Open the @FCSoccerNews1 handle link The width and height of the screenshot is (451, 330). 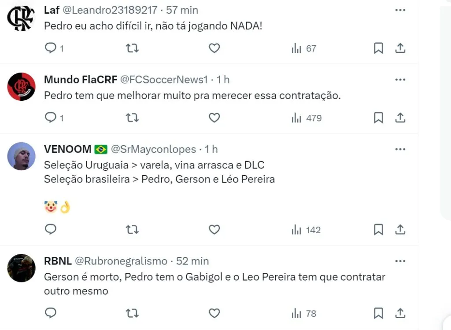164,80
